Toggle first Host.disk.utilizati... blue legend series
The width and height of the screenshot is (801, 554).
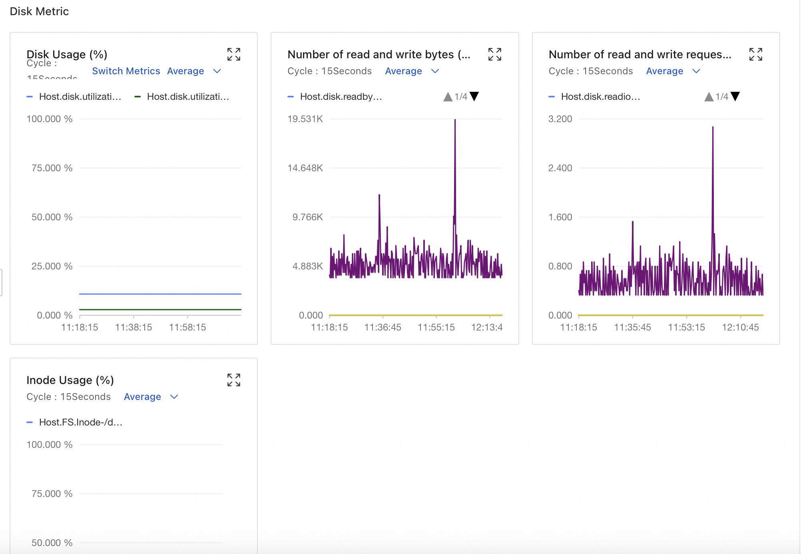[80, 97]
